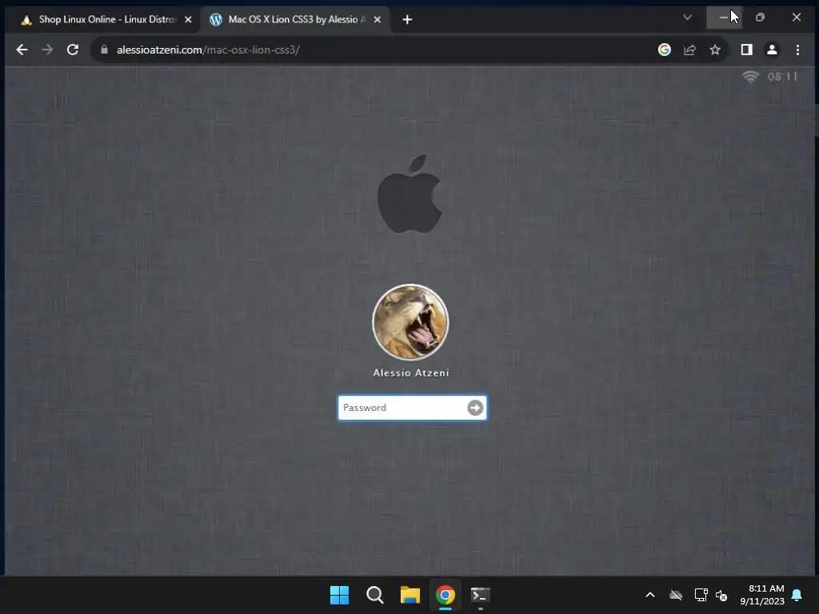The image size is (819, 614).
Task: Open the terminal app in the taskbar
Action: coord(480,595)
